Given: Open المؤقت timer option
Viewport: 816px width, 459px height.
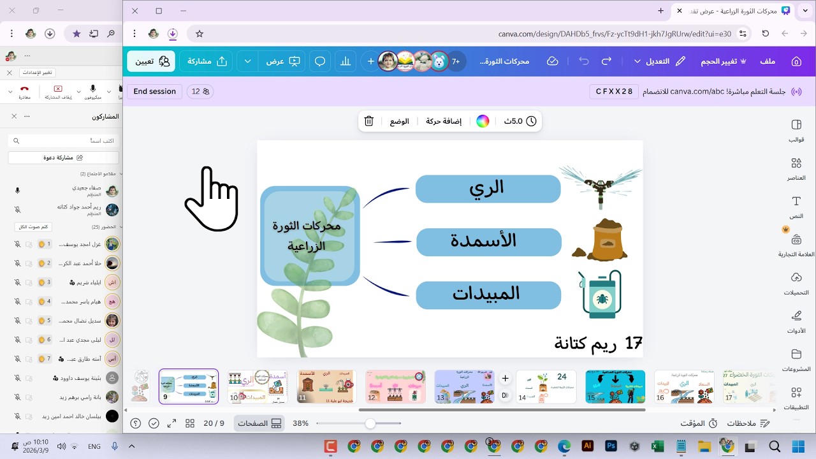Looking at the screenshot, I should click(x=699, y=423).
